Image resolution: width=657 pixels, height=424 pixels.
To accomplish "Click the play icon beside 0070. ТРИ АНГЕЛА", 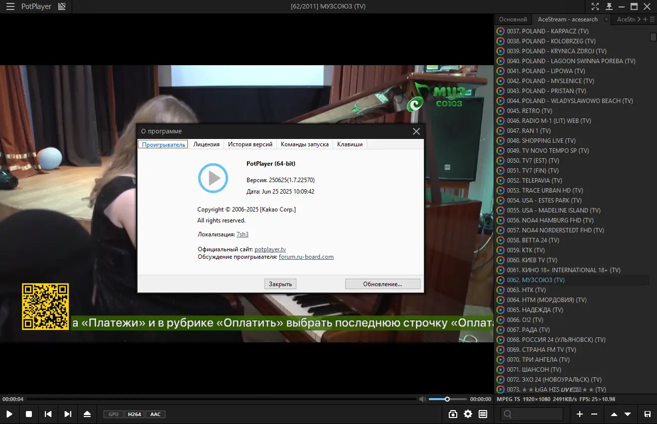I will coord(501,360).
